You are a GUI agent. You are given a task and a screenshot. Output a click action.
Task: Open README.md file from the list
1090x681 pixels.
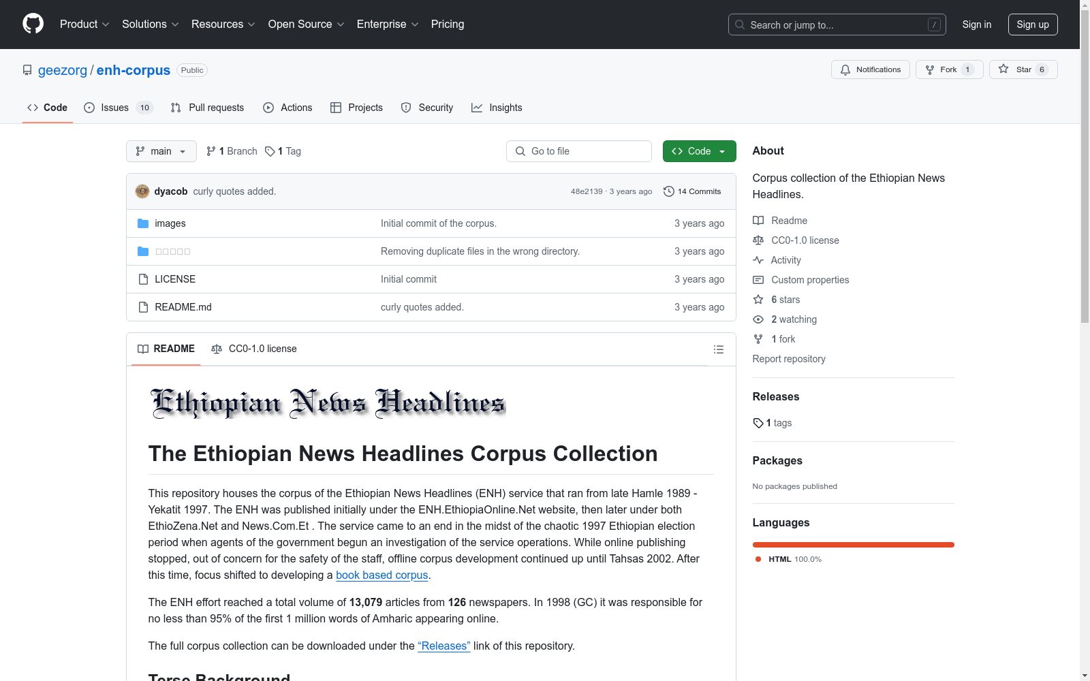(183, 307)
